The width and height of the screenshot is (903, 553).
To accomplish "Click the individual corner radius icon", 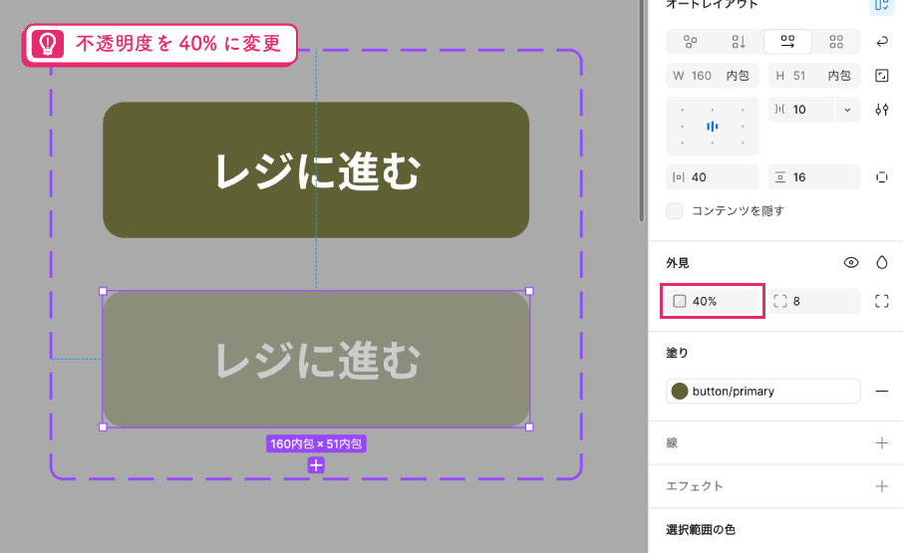I will point(882,301).
